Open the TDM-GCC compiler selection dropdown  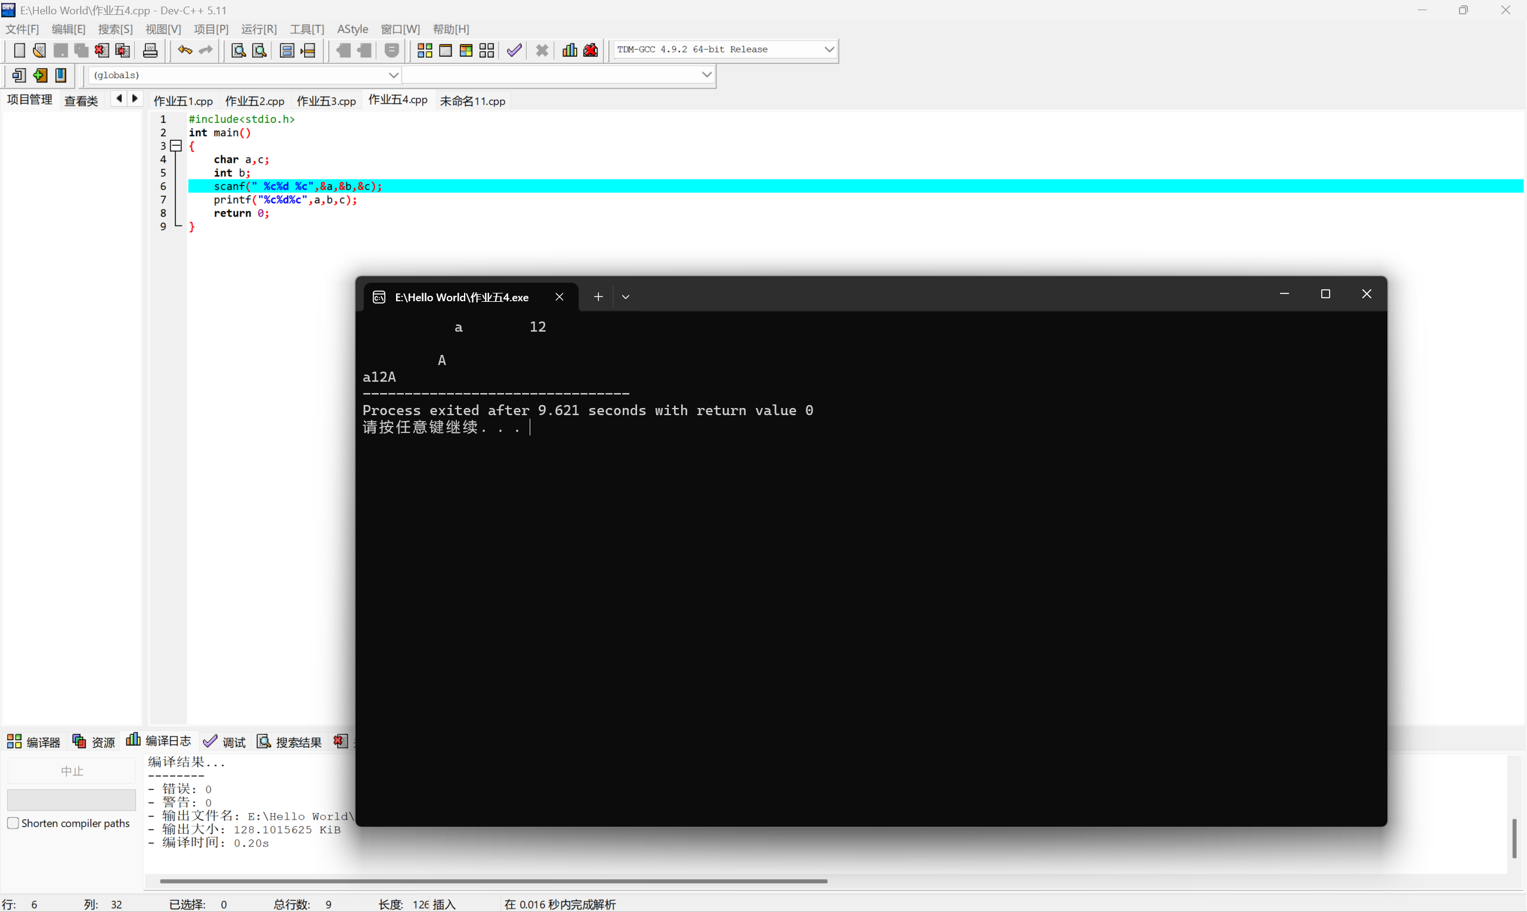pos(829,49)
